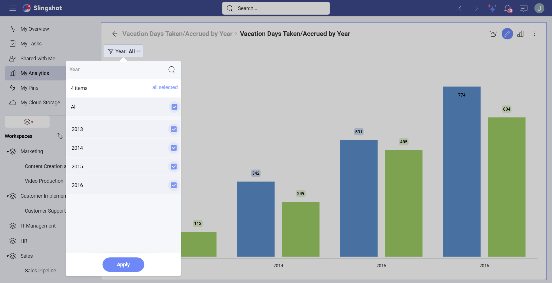Click the IT Management stack icon
552x283 pixels.
pyautogui.click(x=13, y=226)
